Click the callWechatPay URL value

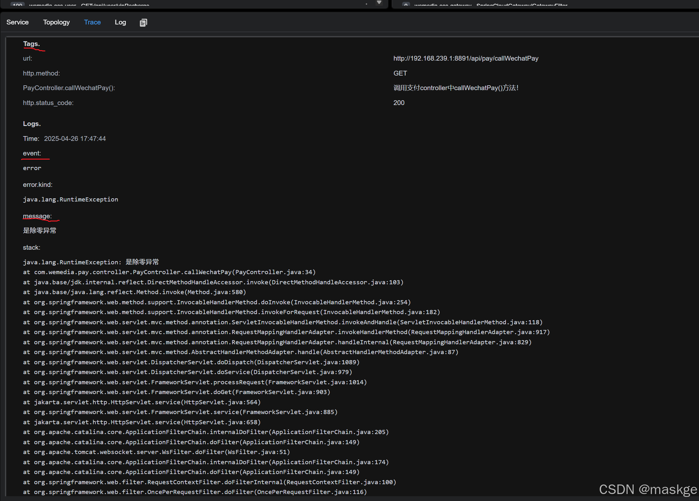click(x=466, y=58)
